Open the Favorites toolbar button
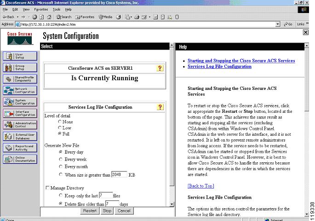The width and height of the screenshot is (315, 221). (x=85, y=17)
